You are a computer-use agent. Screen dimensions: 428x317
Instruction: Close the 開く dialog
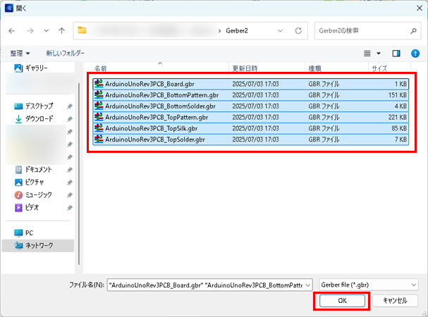click(420, 8)
